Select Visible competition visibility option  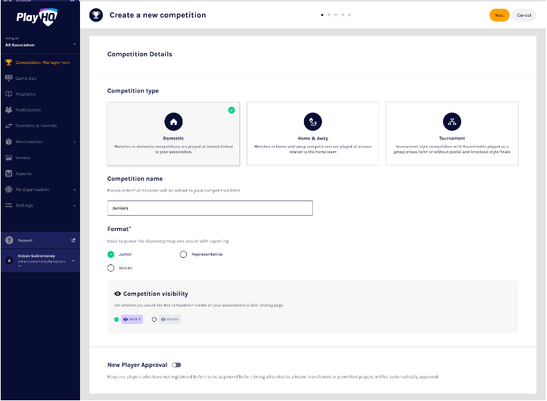116,320
